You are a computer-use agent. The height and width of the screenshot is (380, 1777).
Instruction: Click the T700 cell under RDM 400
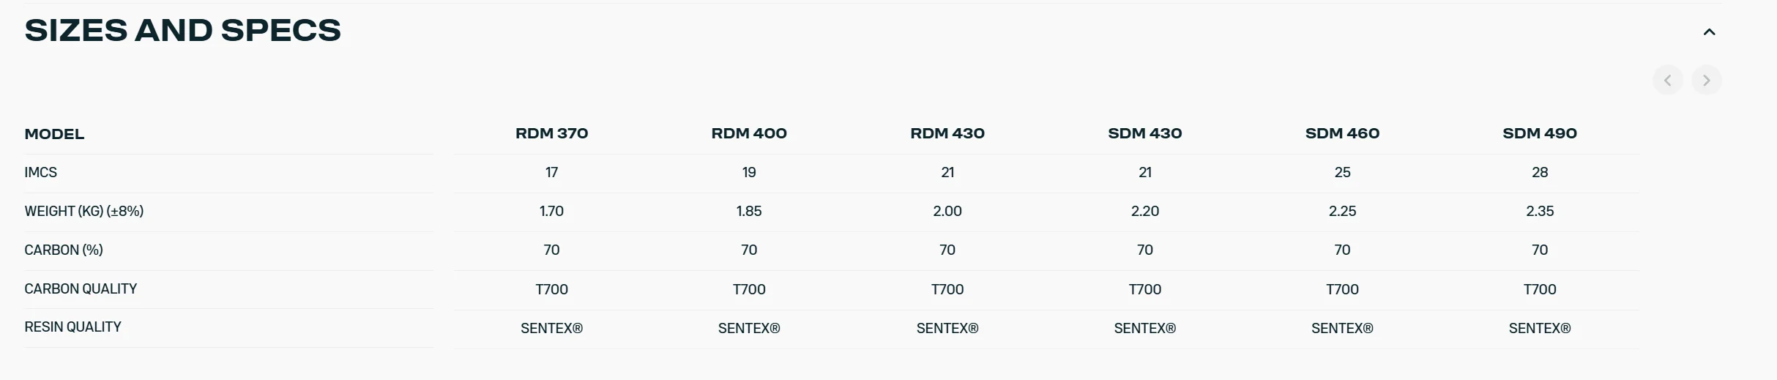(x=749, y=289)
